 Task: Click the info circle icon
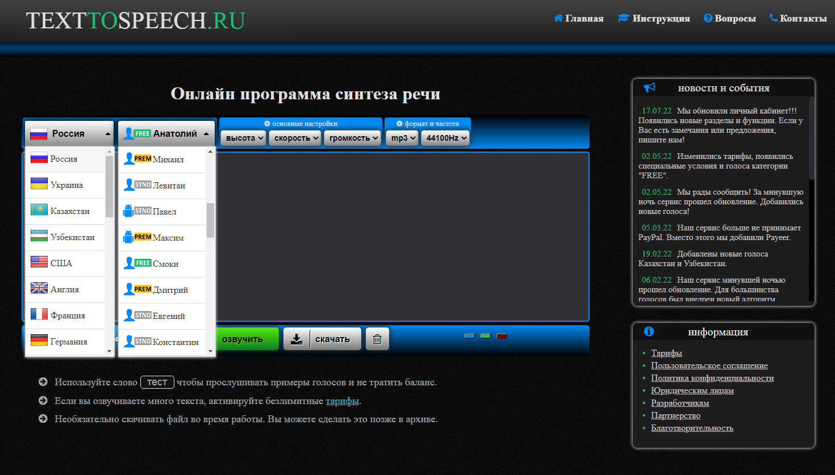(x=649, y=331)
